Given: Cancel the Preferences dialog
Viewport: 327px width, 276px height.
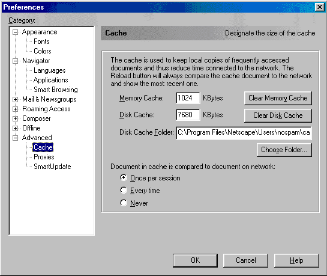Looking at the screenshot, I should [245, 260].
